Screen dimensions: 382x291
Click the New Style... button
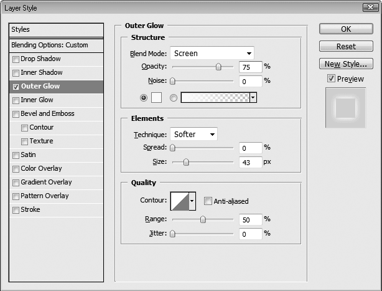click(x=346, y=64)
